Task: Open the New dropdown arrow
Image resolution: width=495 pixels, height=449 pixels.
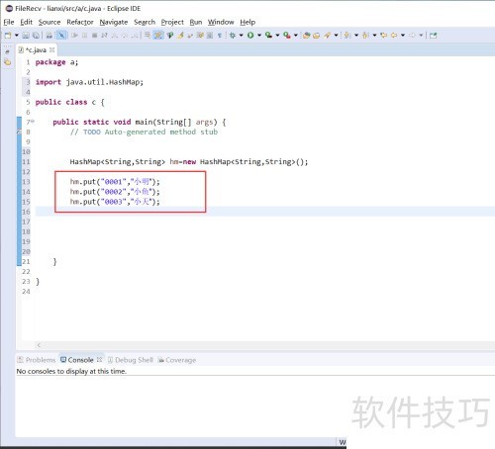Action: click(17, 36)
